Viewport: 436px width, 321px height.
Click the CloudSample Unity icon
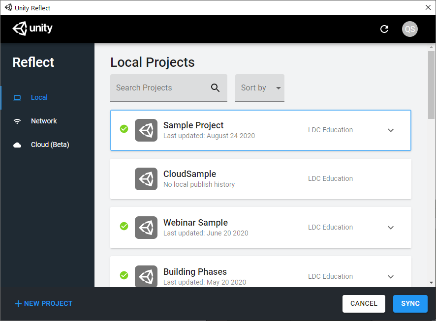click(x=146, y=178)
